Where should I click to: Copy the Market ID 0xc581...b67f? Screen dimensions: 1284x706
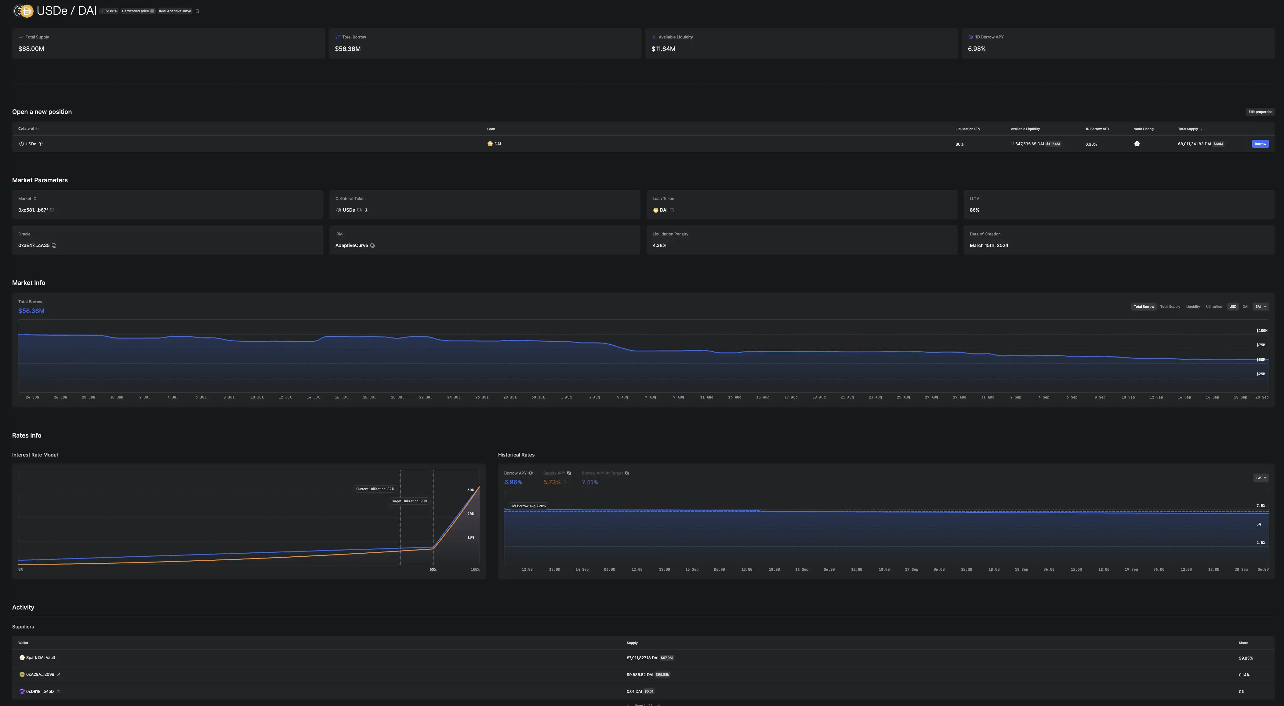[x=52, y=210]
